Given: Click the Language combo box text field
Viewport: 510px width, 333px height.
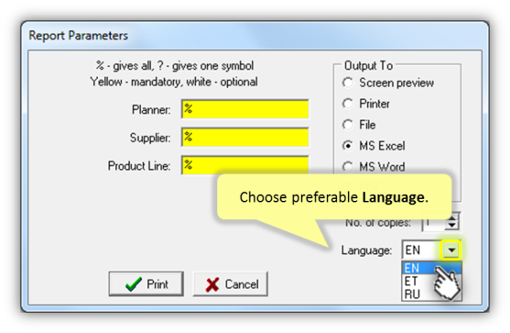Looking at the screenshot, I should [421, 250].
